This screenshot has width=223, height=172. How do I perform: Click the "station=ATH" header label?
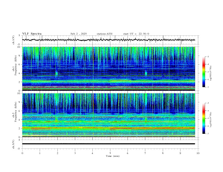[x=104, y=34]
